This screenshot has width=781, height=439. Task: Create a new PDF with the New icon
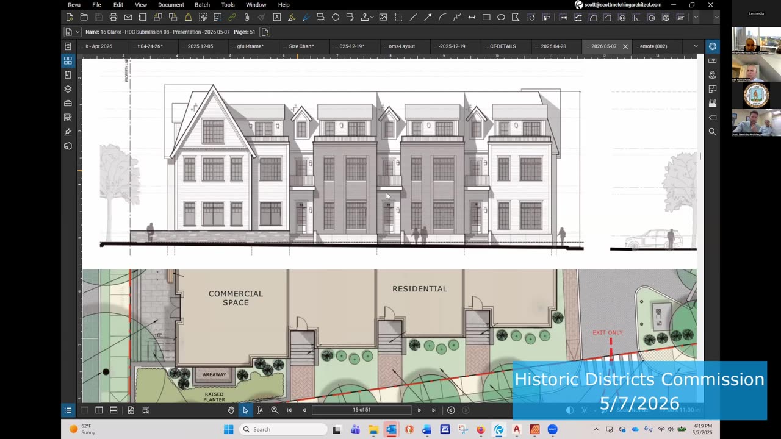click(x=69, y=17)
